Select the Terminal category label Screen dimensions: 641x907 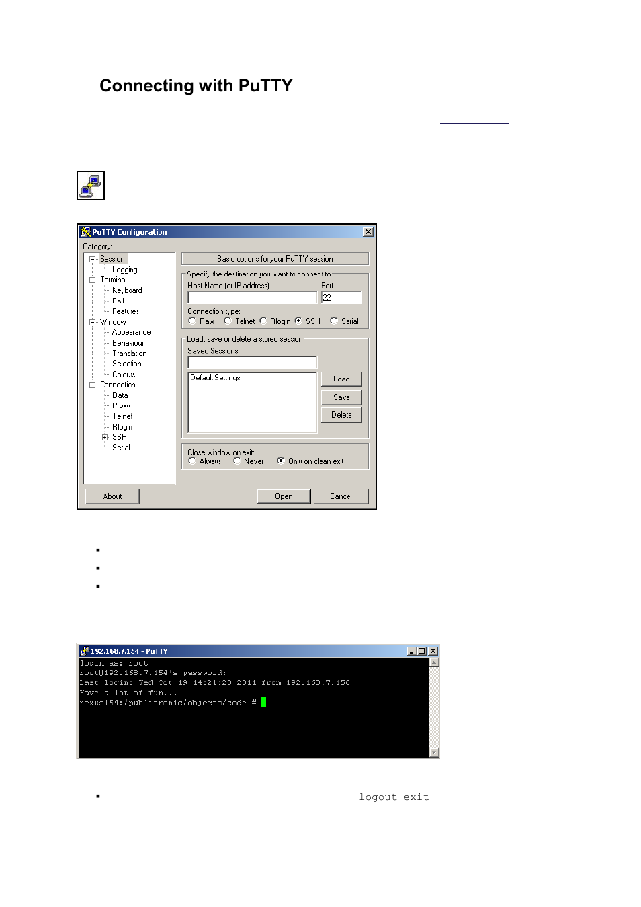tap(114, 280)
